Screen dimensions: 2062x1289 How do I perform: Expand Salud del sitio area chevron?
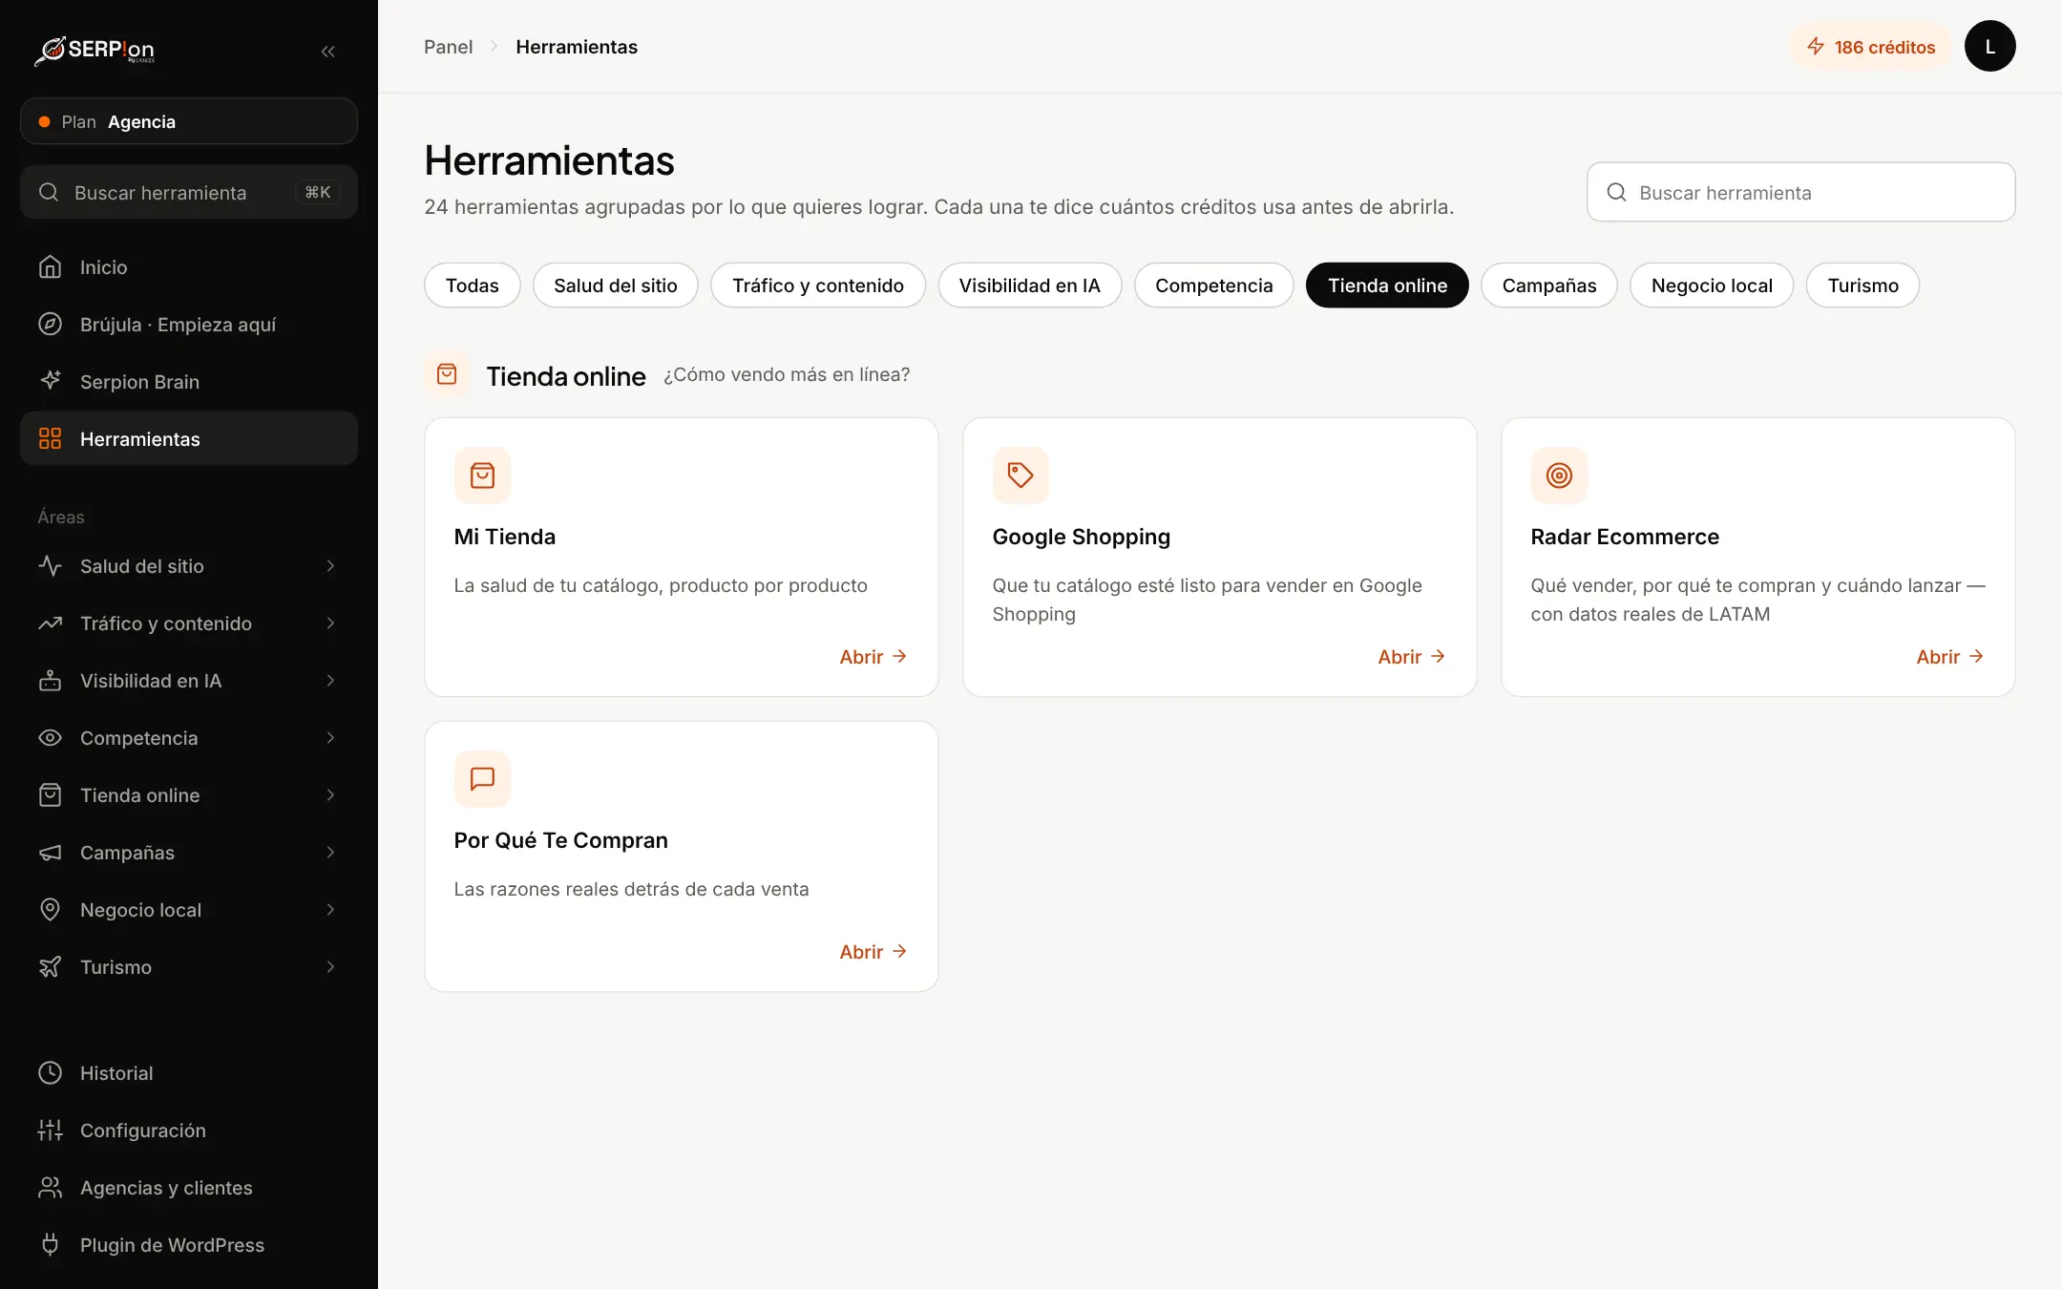pyautogui.click(x=330, y=566)
